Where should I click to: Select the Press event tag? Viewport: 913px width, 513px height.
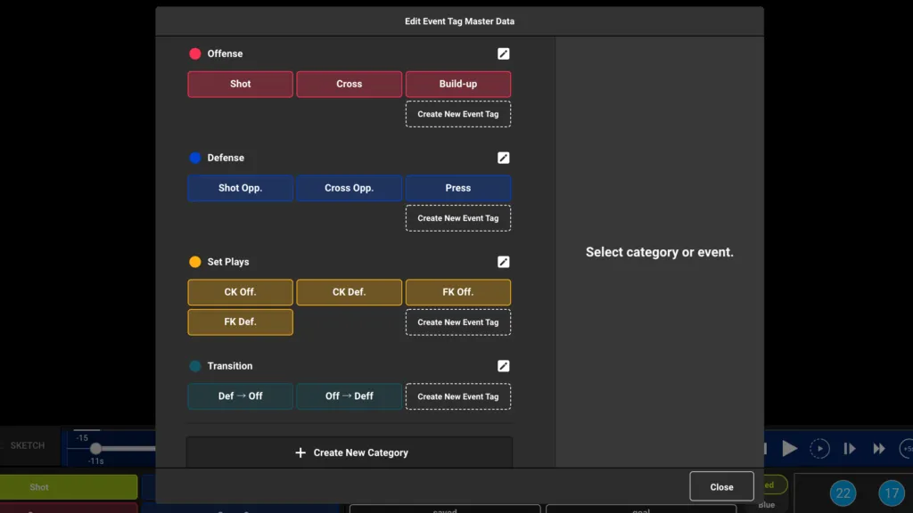click(458, 188)
